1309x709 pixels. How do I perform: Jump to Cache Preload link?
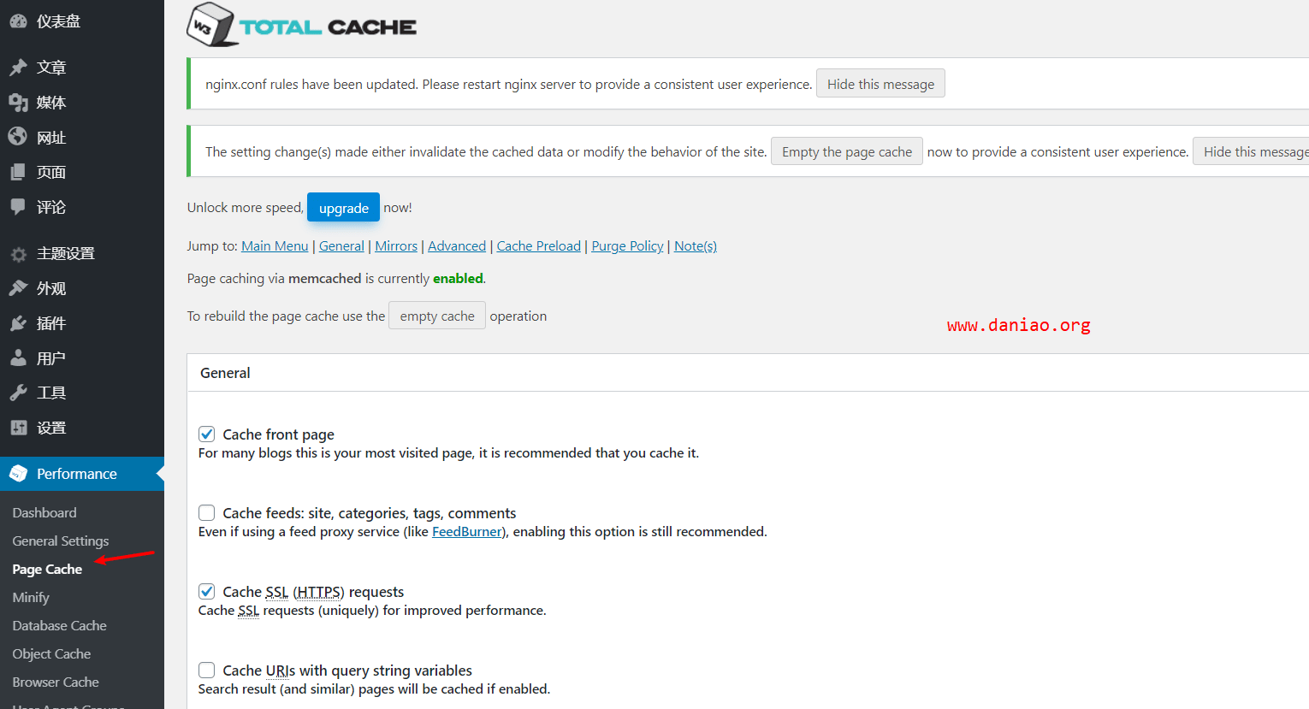tap(539, 245)
